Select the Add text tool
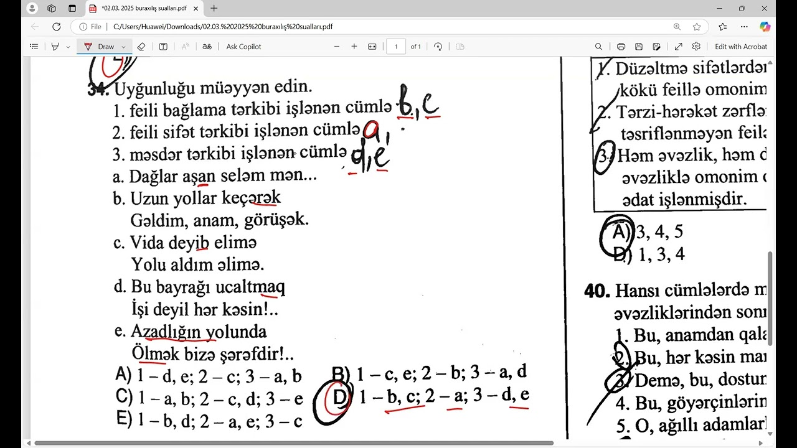The width and height of the screenshot is (797, 448). click(x=163, y=47)
